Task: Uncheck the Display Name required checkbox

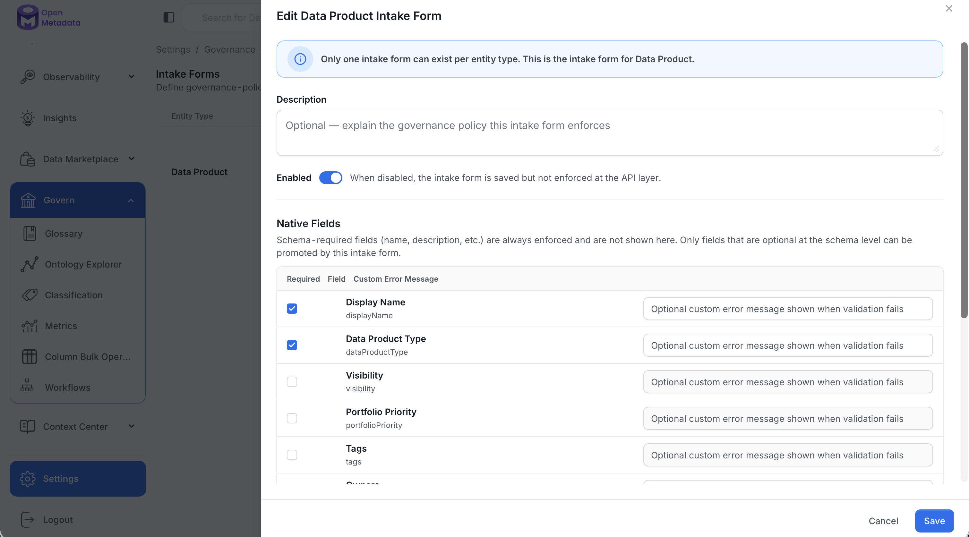Action: 292,309
